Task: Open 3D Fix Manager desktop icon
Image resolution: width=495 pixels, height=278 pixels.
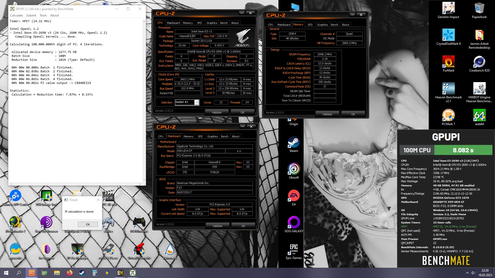Action: pos(77,251)
